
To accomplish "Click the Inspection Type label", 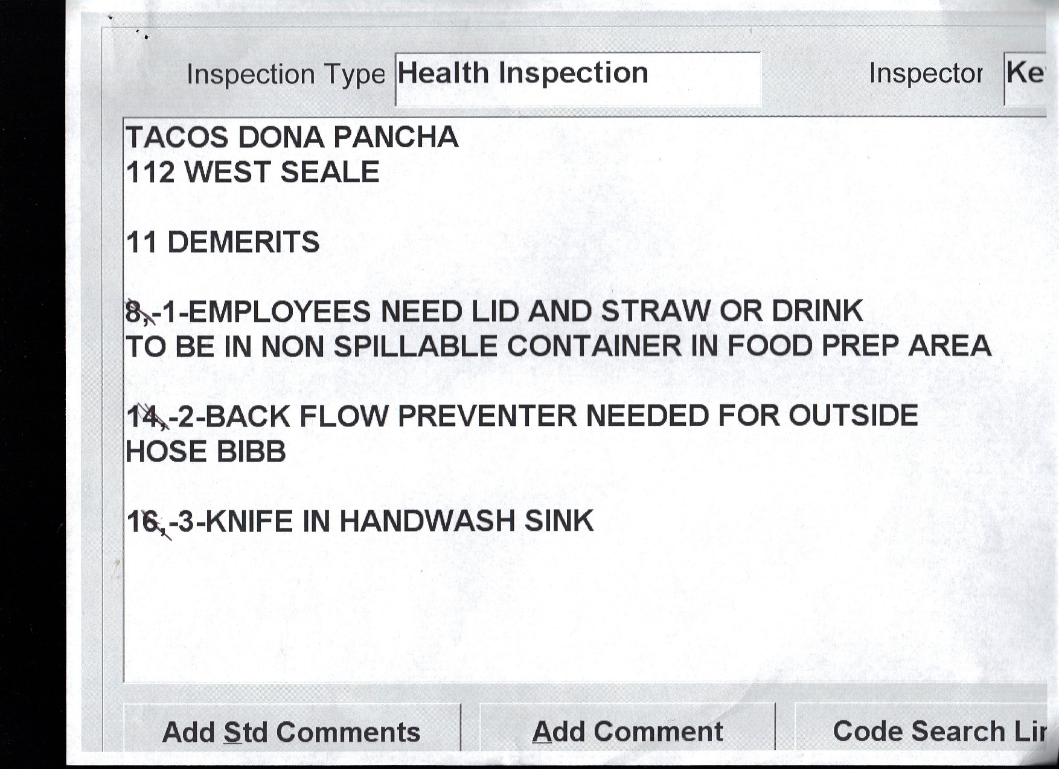I will click(286, 74).
